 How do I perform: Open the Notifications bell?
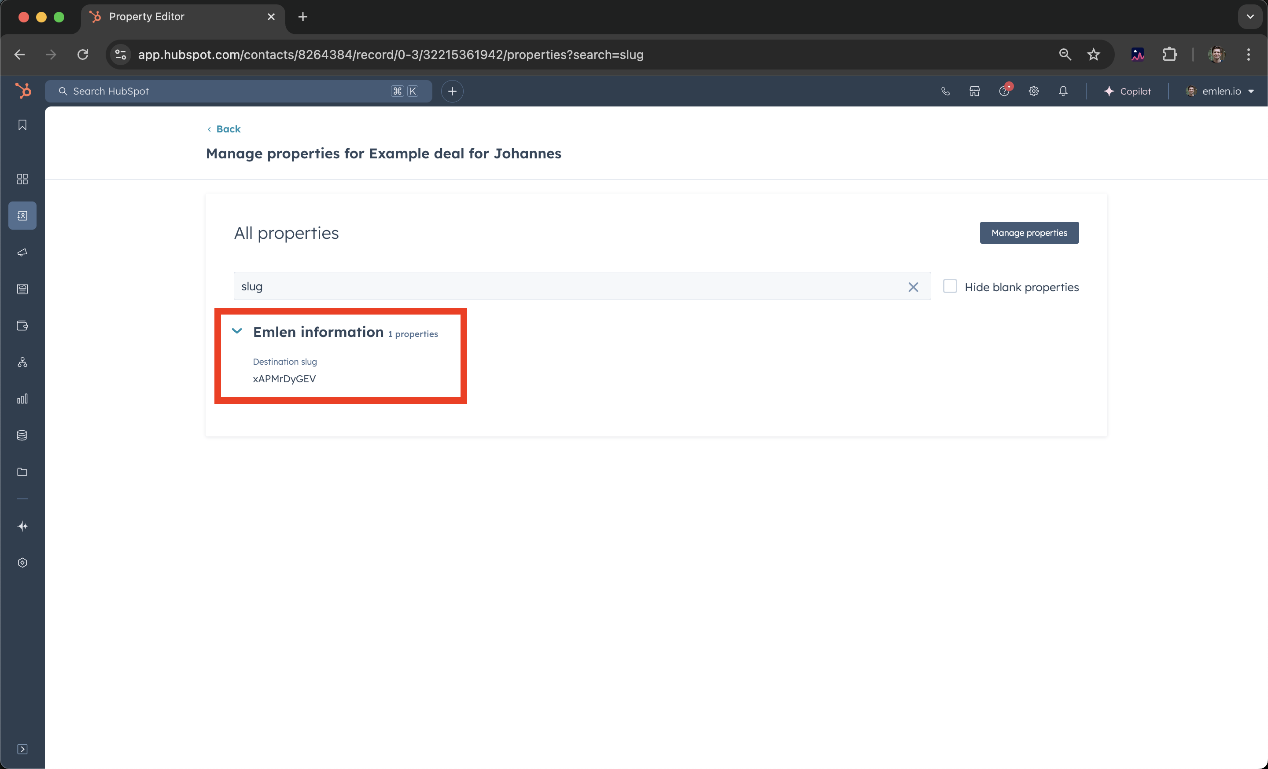tap(1063, 91)
